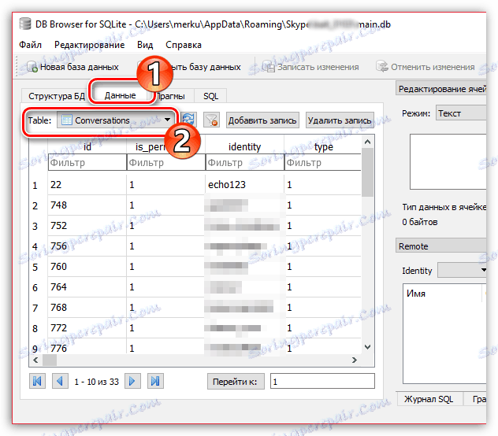Viewport: 498px width, 436px height.
Task: Select row header number 5
Action: click(x=35, y=267)
